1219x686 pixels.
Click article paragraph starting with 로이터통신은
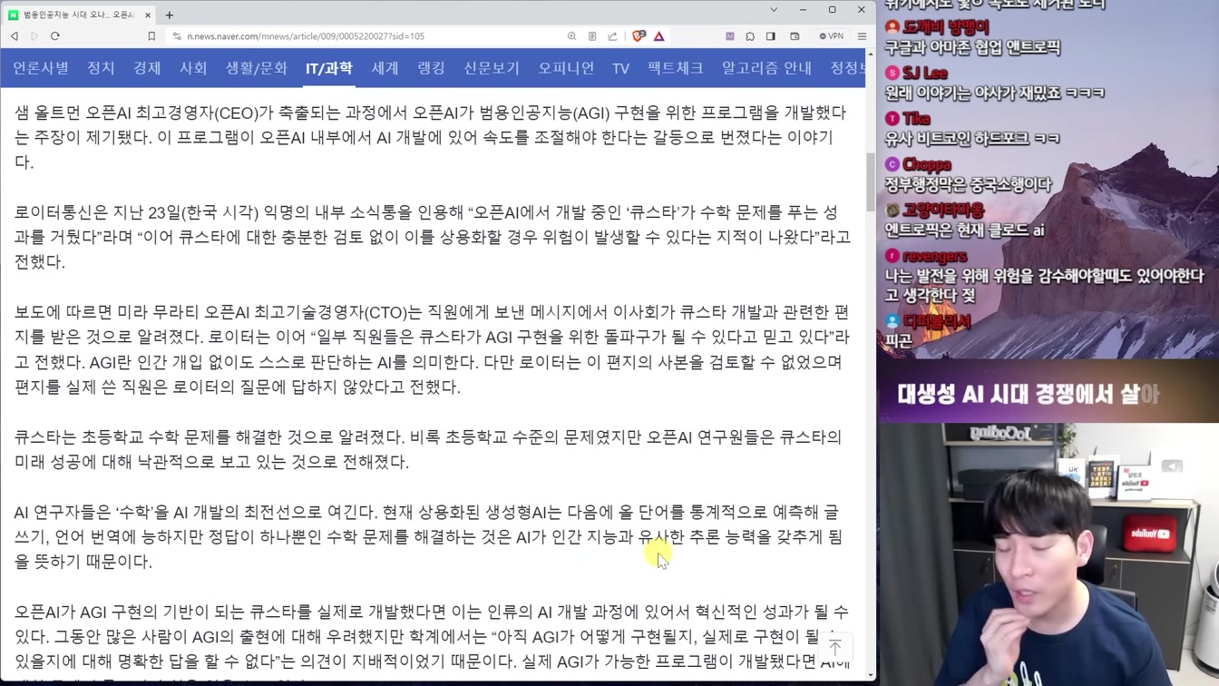click(433, 237)
